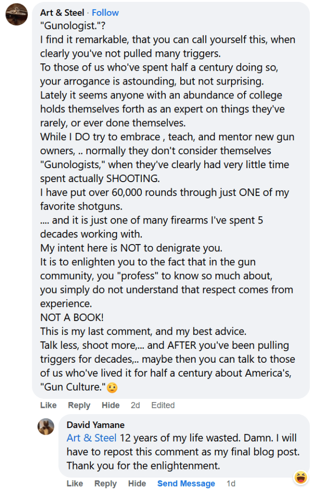Reply to David Yamane's comment
Screen dimensions: 321x491
[x=106, y=483]
